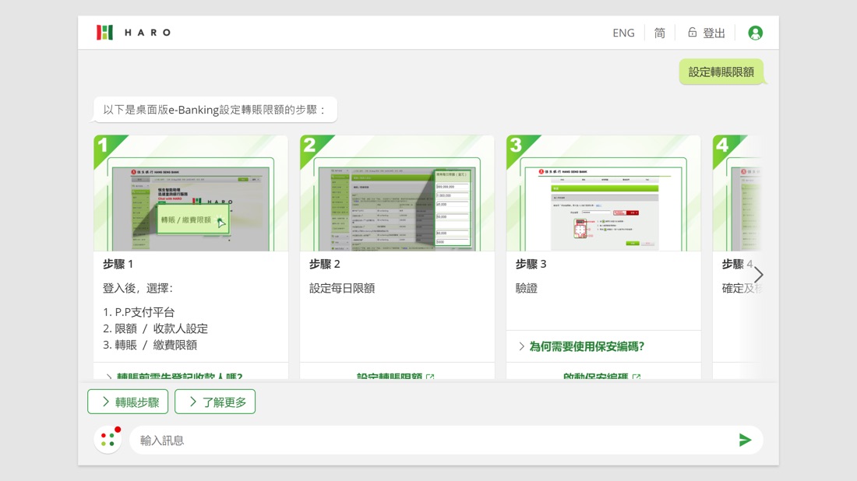Click the 轉賬步驟 quick reply button

click(128, 402)
